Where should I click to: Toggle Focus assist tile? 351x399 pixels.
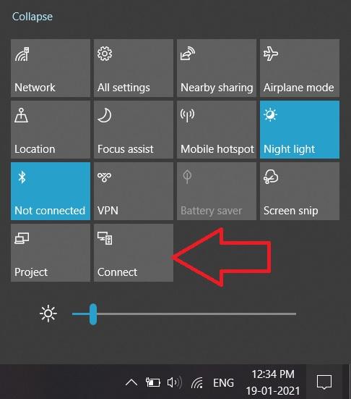pyautogui.click(x=134, y=130)
